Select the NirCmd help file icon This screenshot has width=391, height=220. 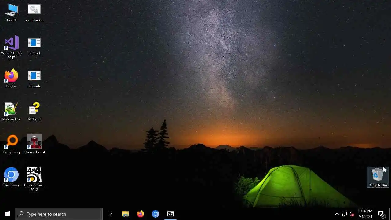(x=34, y=112)
